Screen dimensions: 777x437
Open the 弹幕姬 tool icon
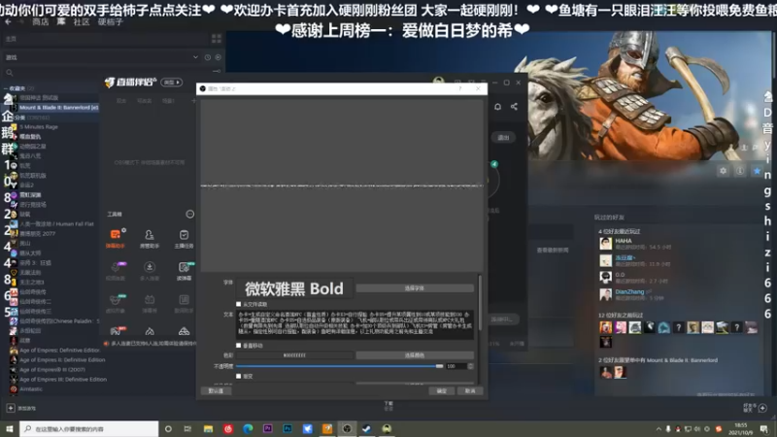point(150,303)
